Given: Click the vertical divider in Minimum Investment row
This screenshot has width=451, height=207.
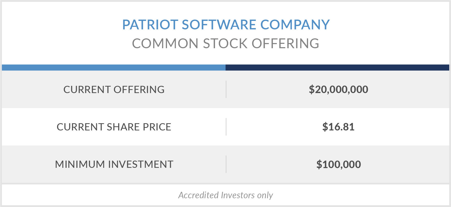Looking at the screenshot, I should click(x=226, y=164).
